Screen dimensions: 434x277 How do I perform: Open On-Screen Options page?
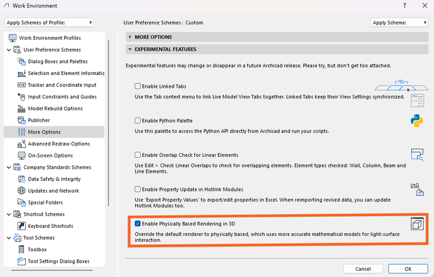pos(50,156)
